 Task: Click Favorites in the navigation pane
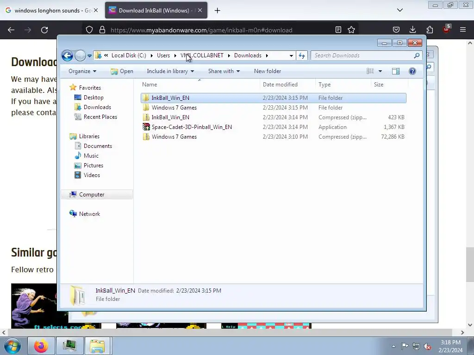[90, 88]
